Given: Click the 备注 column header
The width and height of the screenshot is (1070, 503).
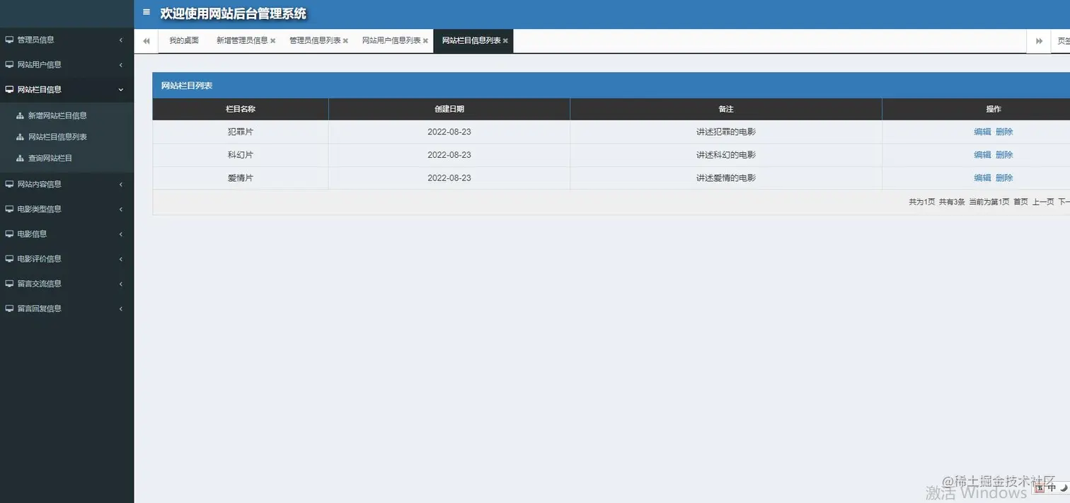Looking at the screenshot, I should point(726,109).
